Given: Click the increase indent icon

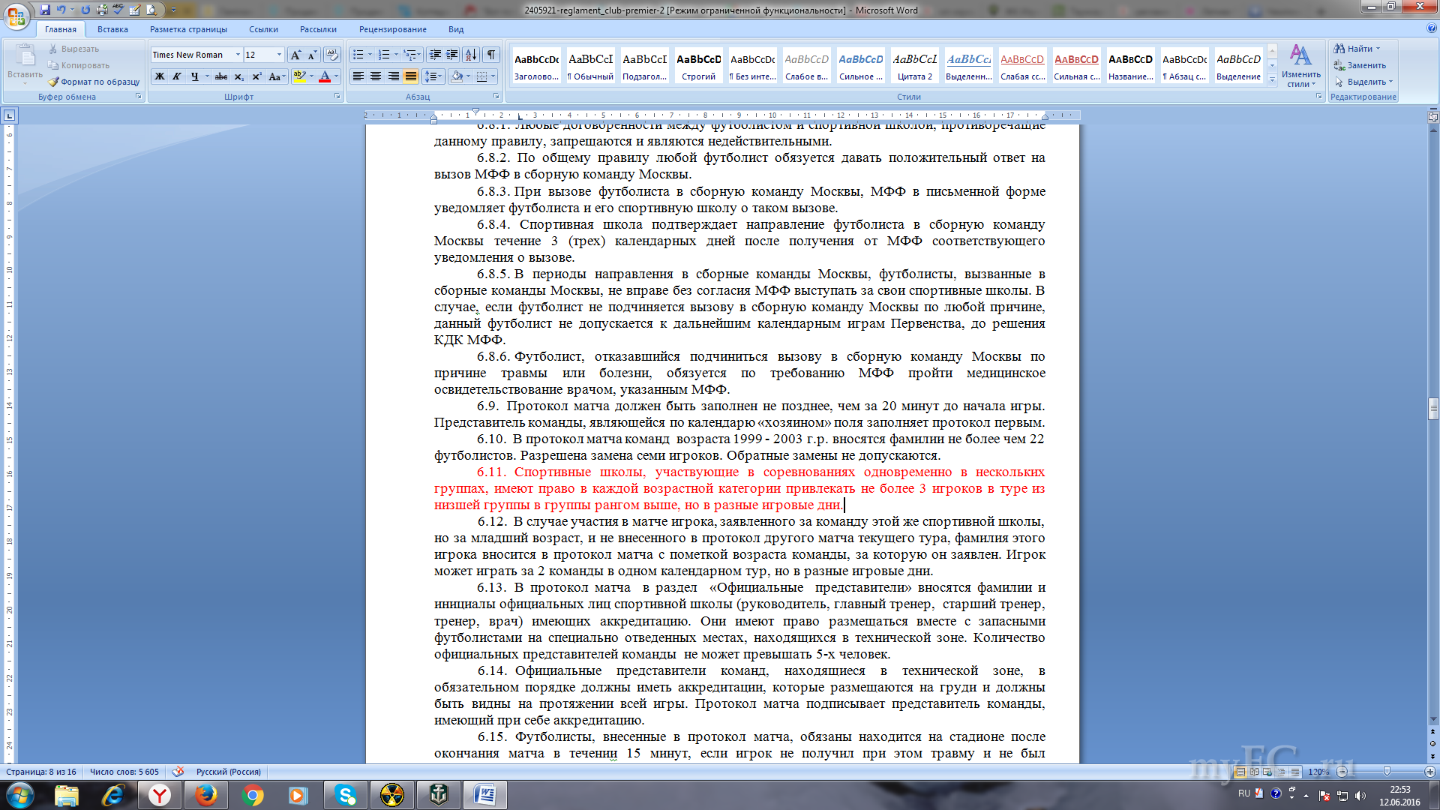Looking at the screenshot, I should click(x=452, y=55).
